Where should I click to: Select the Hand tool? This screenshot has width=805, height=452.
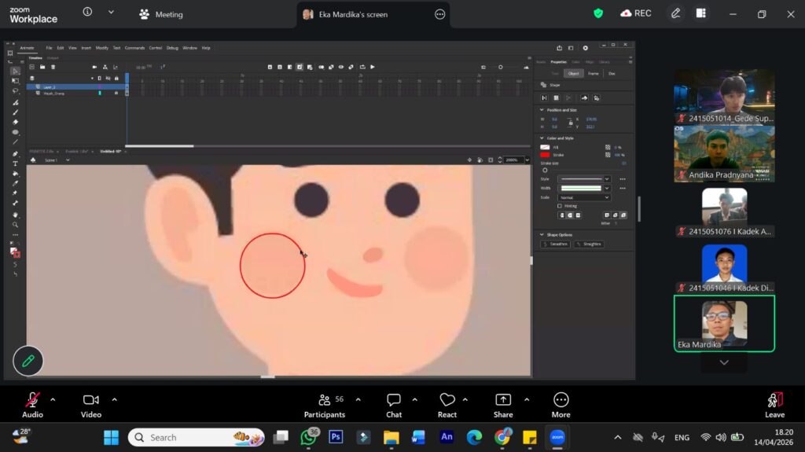pyautogui.click(x=15, y=214)
